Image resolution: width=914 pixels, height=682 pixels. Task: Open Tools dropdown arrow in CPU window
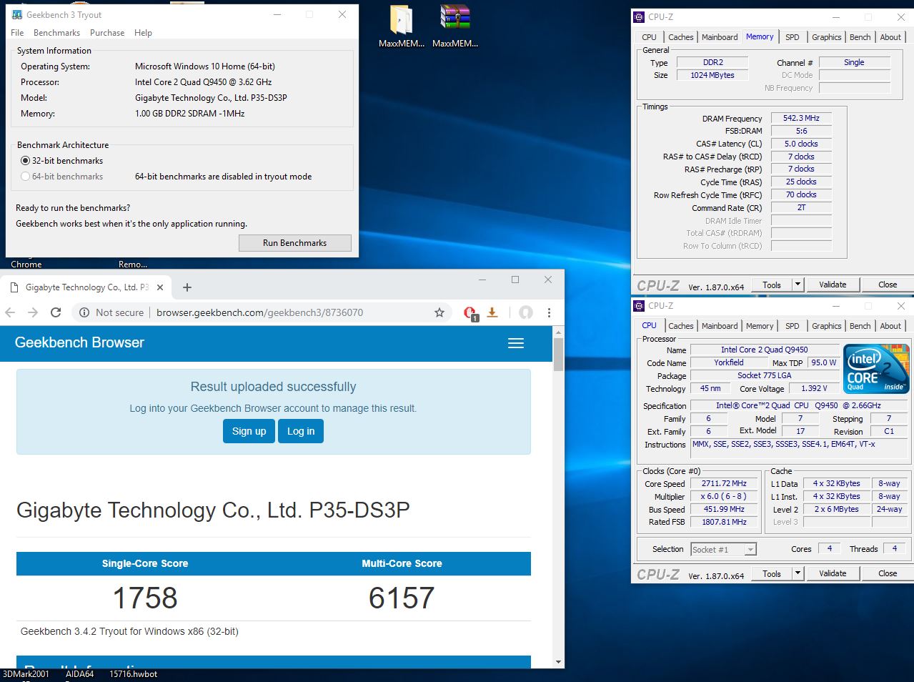(798, 573)
